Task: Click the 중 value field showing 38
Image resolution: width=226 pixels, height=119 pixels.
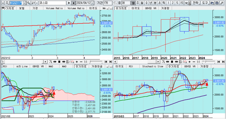Action: point(126,3)
